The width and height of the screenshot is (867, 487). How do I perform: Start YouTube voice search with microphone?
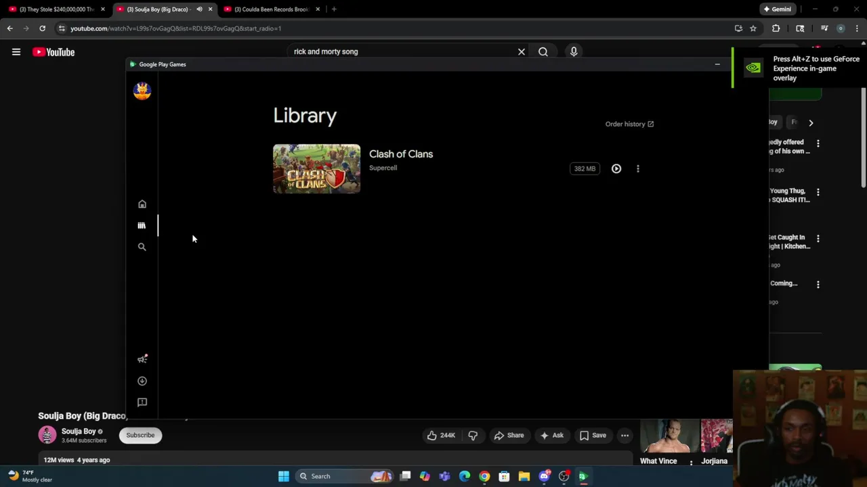574,51
